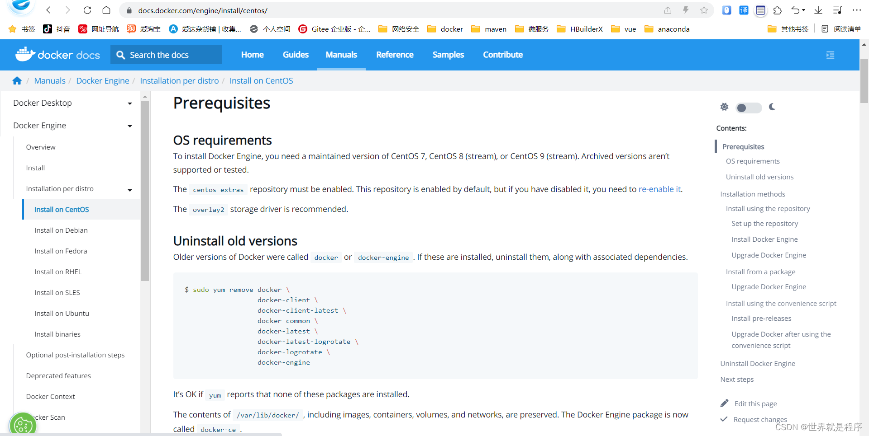Click the light theme sun icon
The width and height of the screenshot is (869, 436).
[x=724, y=107]
